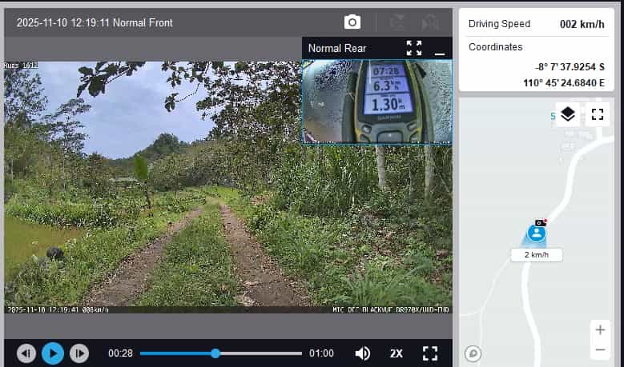
Task: Click the vehicle location marker on map
Action: pos(537,233)
